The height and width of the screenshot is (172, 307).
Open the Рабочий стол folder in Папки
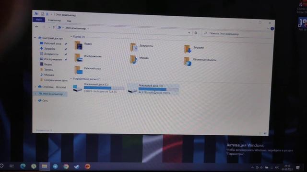tap(87, 70)
